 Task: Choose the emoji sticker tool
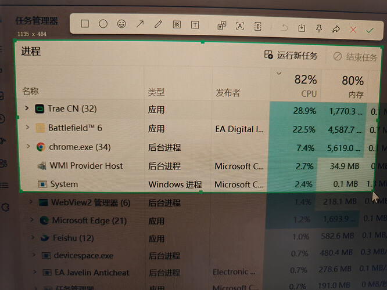point(121,24)
